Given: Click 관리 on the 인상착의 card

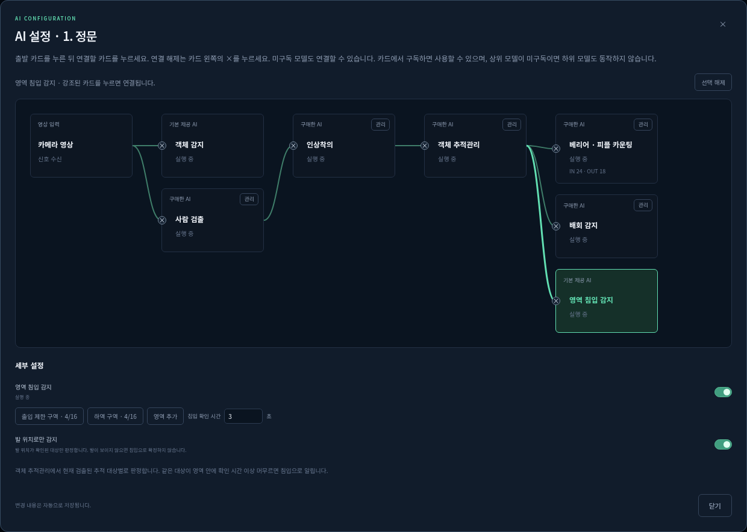Looking at the screenshot, I should coord(380,125).
